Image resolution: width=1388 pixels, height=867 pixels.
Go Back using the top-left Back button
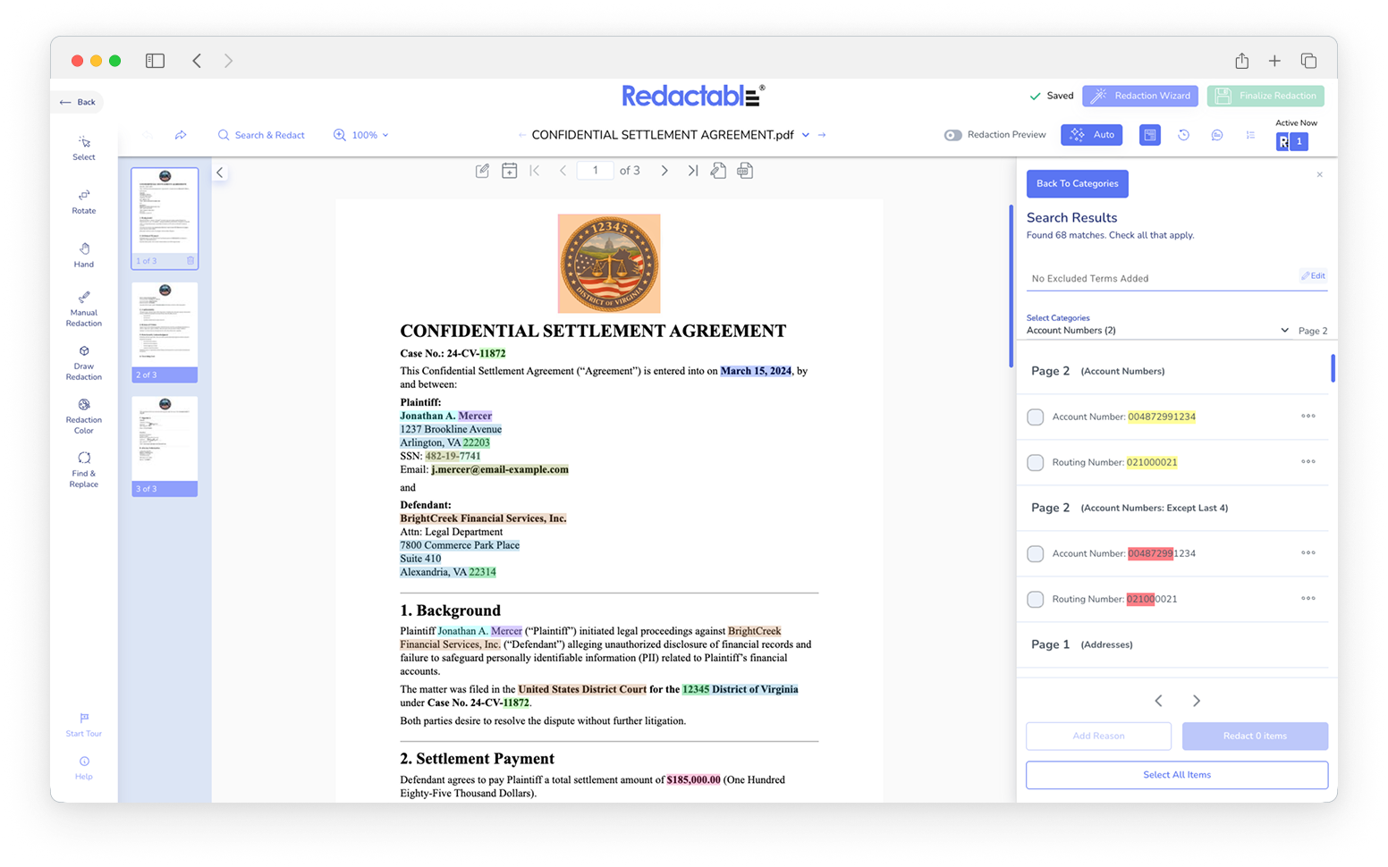tap(78, 102)
